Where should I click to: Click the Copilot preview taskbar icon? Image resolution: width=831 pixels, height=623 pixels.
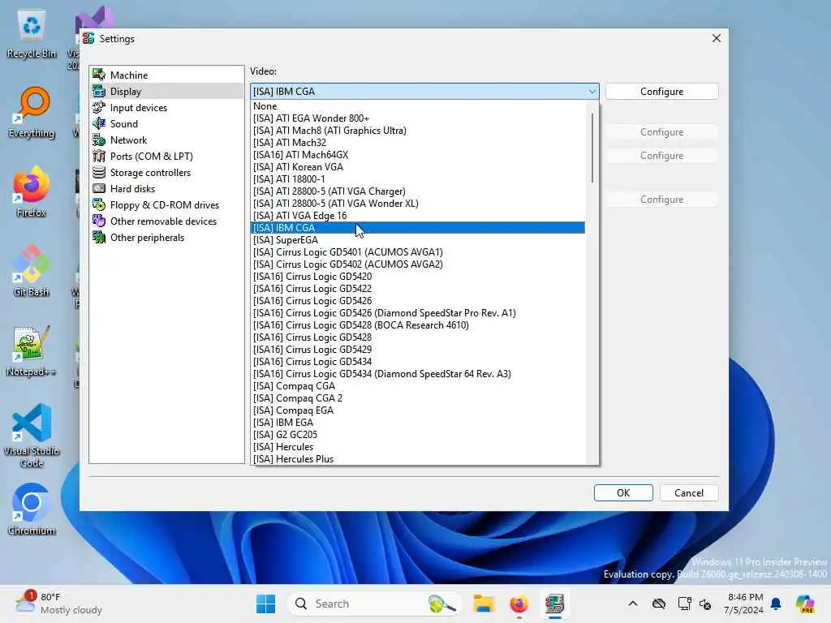(x=805, y=604)
